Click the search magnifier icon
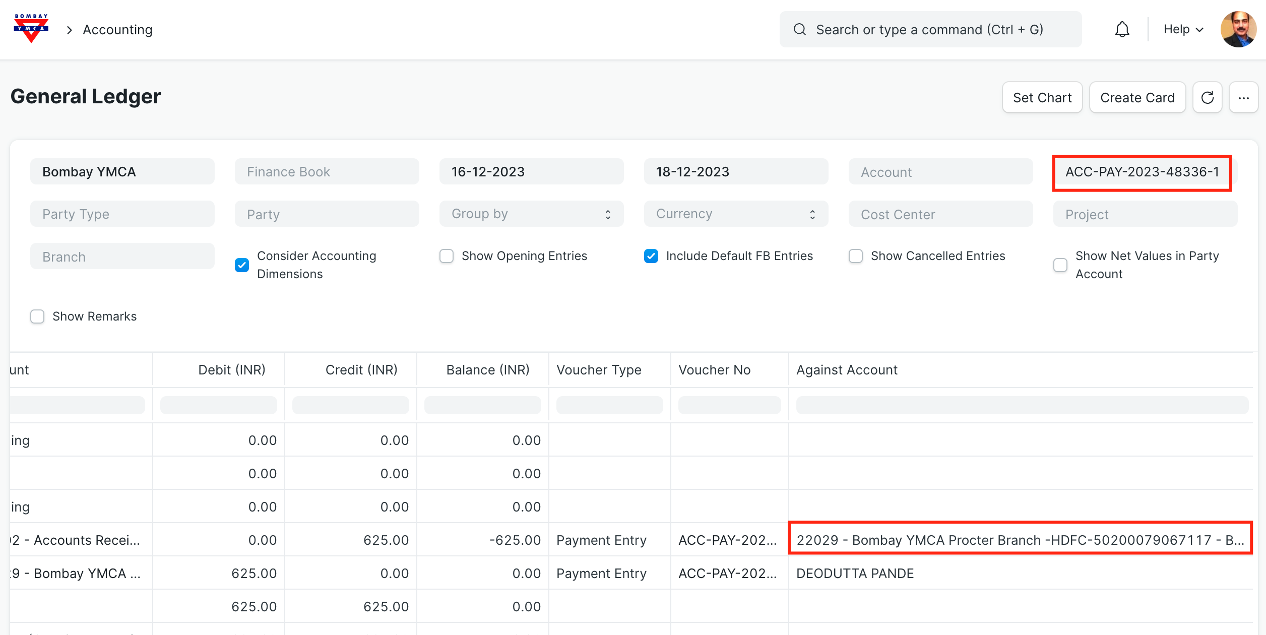Image resolution: width=1266 pixels, height=635 pixels. click(x=800, y=30)
